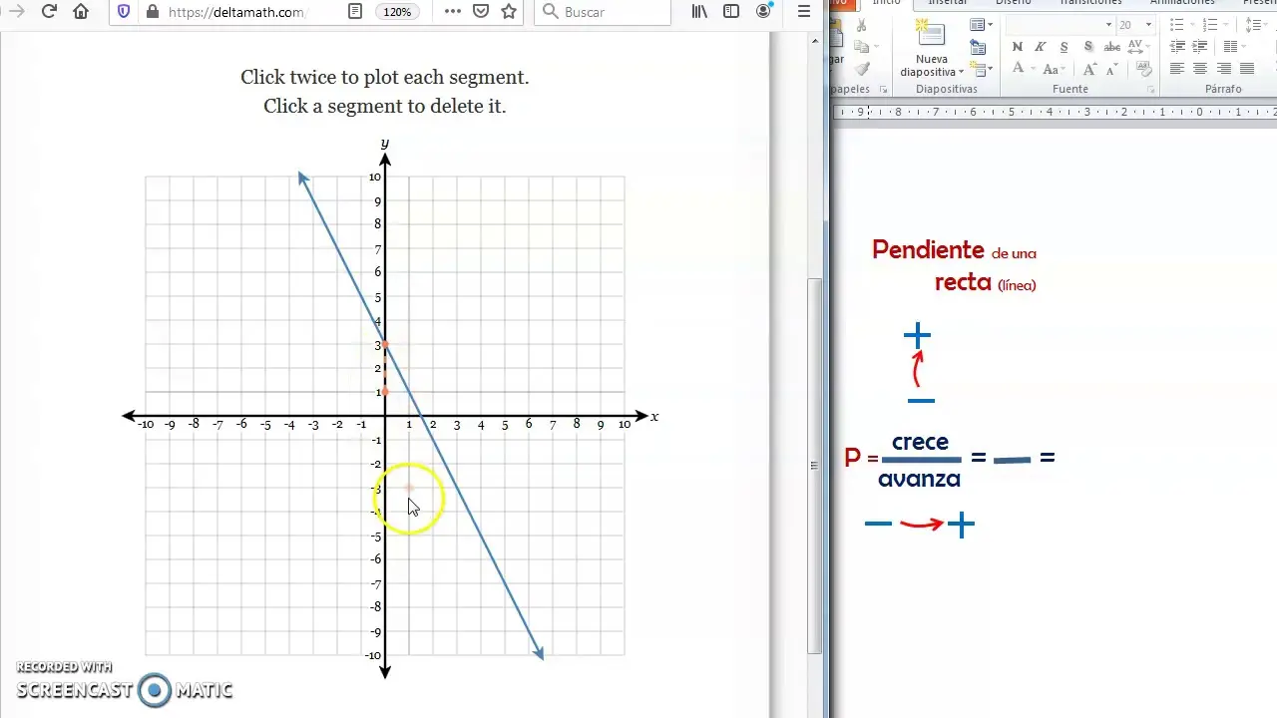Click the orange point at y=3
Image resolution: width=1277 pixels, height=718 pixels.
(385, 344)
